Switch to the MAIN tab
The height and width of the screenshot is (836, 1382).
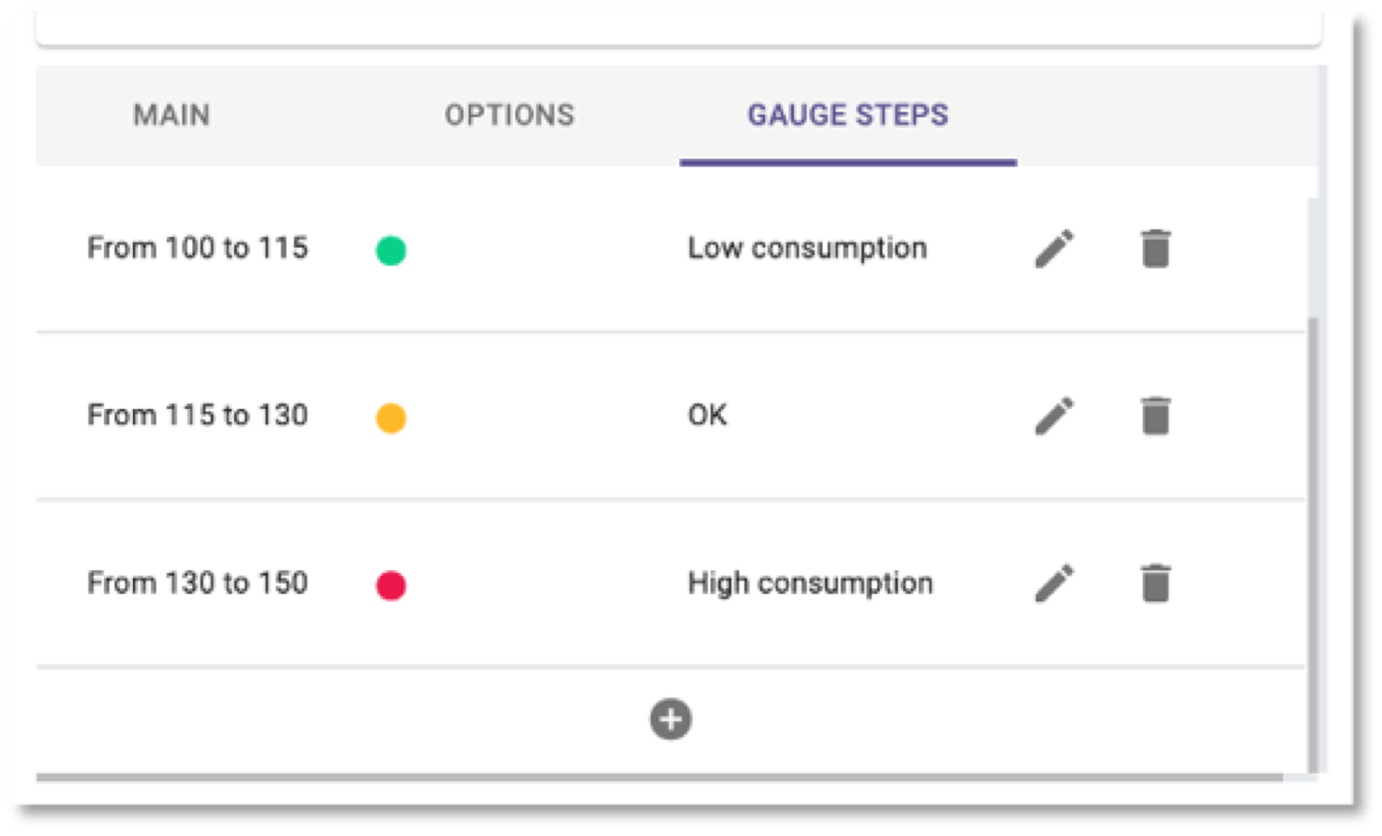pos(171,115)
